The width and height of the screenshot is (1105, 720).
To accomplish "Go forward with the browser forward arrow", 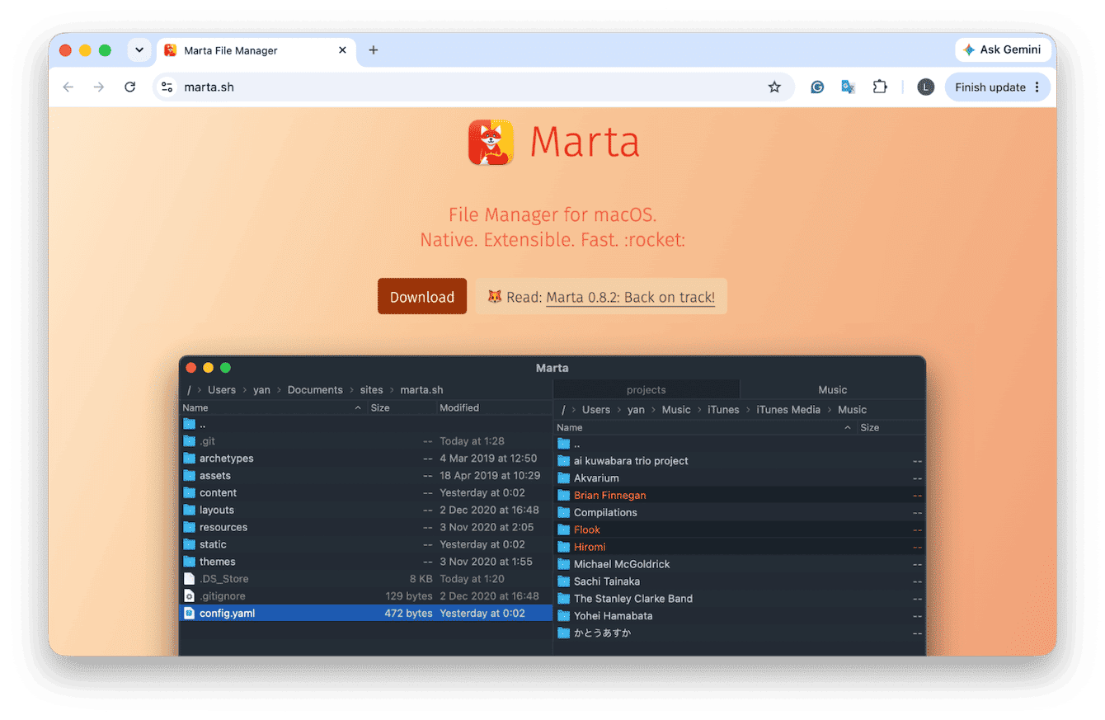I will [x=99, y=87].
